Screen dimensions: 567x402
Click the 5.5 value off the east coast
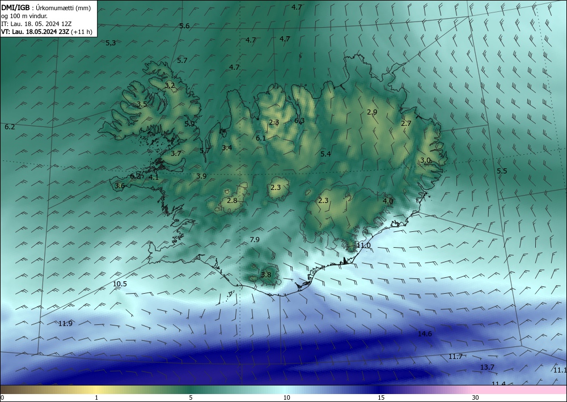click(502, 171)
